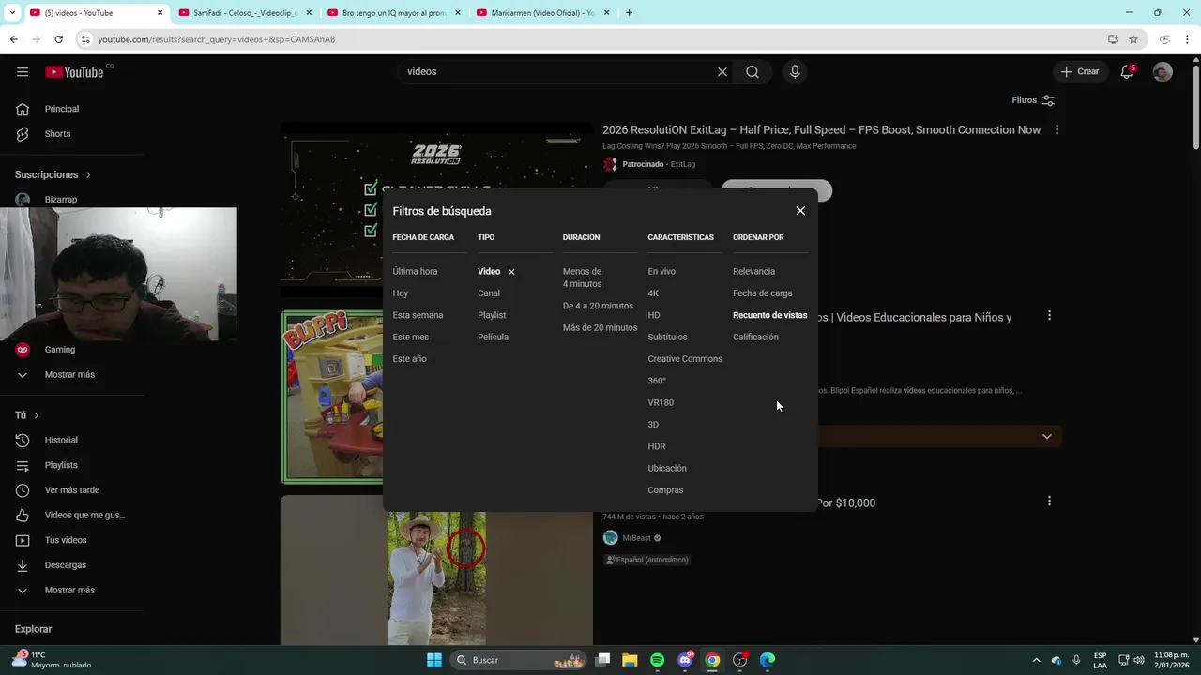The image size is (1201, 675).
Task: Choose Menos de 4 minutos duration
Action: coord(583,277)
